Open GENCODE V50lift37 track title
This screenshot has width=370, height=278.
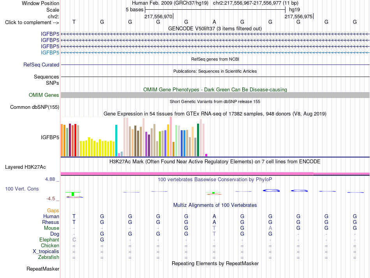tap(215, 28)
